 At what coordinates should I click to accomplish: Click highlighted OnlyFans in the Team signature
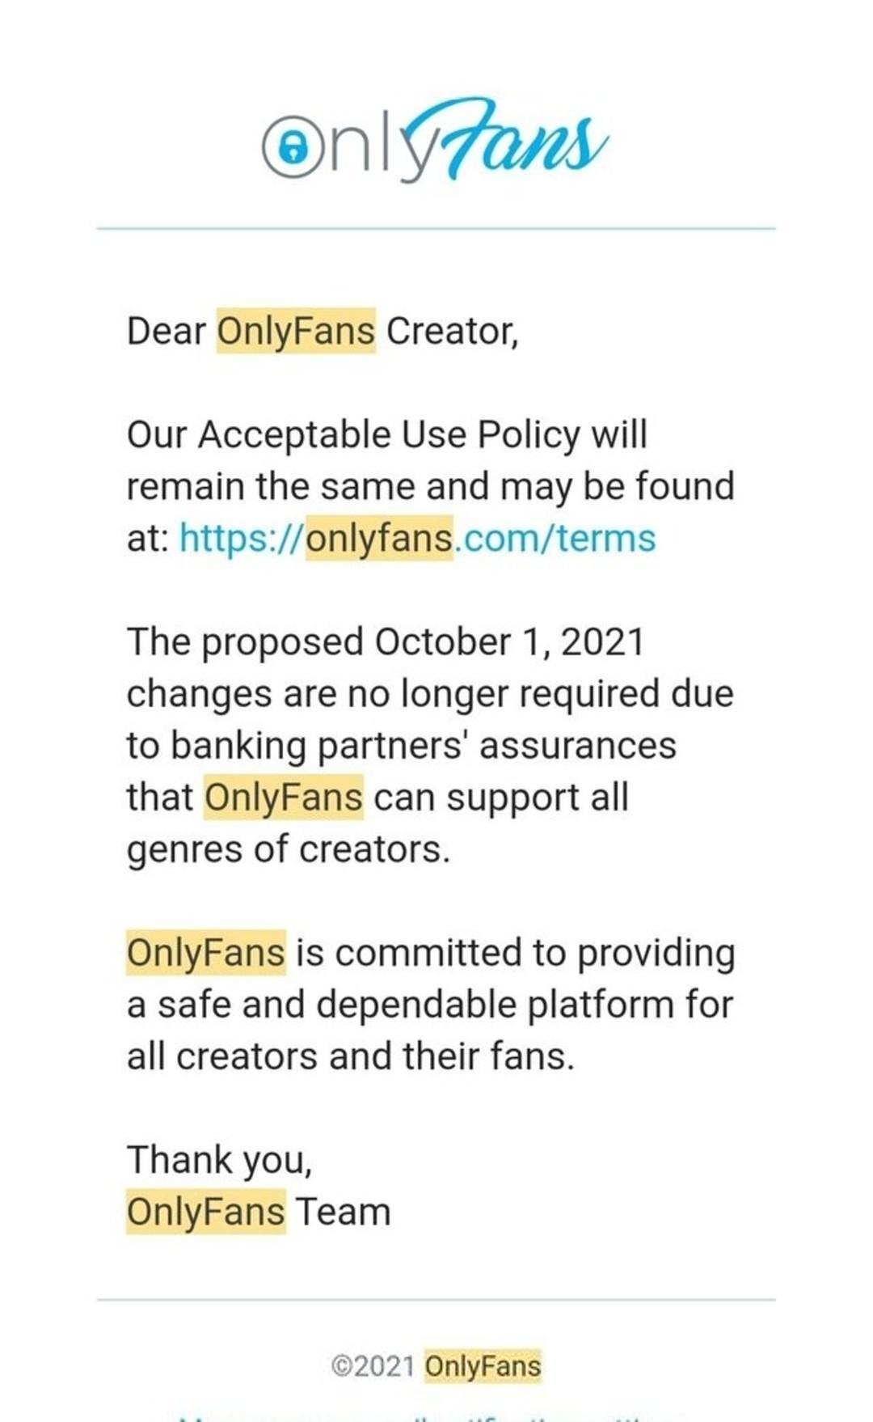pyautogui.click(x=206, y=1212)
